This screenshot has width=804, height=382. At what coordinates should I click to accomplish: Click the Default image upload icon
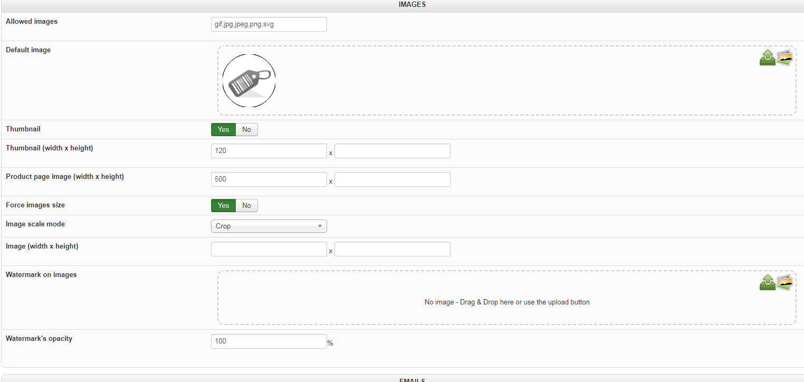(x=767, y=58)
